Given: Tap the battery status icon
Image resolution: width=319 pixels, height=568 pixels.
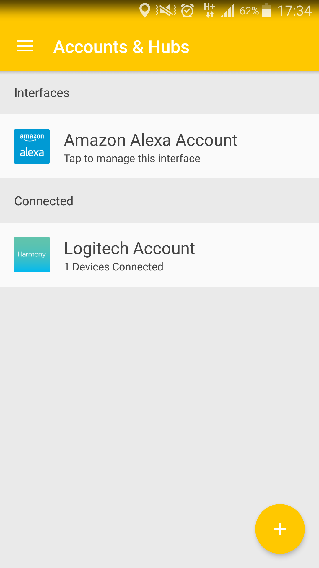Looking at the screenshot, I should [x=266, y=11].
